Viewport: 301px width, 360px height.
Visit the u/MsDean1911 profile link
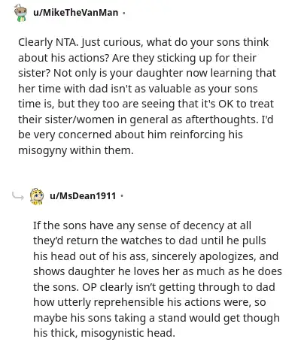pos(83,195)
